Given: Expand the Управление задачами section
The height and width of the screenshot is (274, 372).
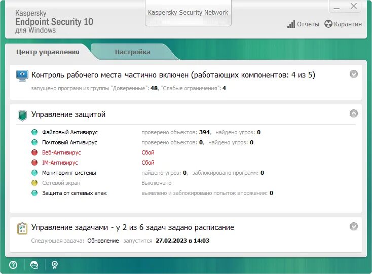Looking at the screenshot, I should coord(353,226).
